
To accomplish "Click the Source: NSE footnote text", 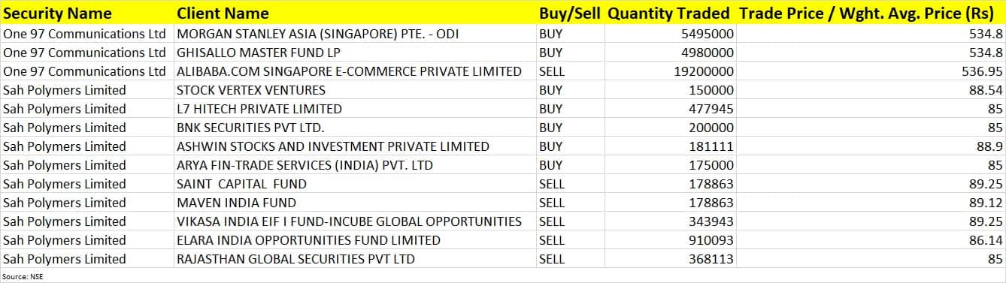I will point(23,276).
